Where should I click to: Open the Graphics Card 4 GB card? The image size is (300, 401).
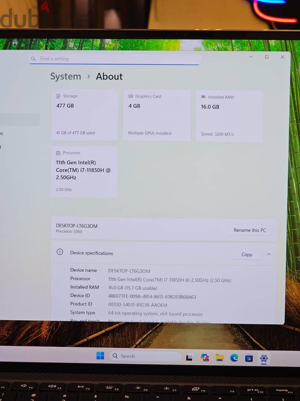tap(157, 115)
